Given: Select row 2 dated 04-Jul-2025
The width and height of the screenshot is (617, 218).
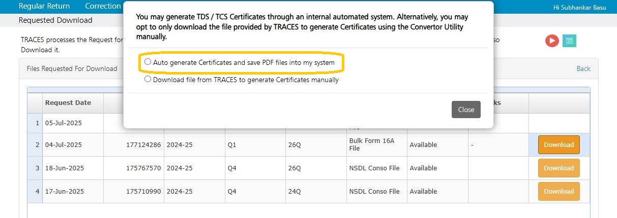Looking at the screenshot, I should pos(308,144).
